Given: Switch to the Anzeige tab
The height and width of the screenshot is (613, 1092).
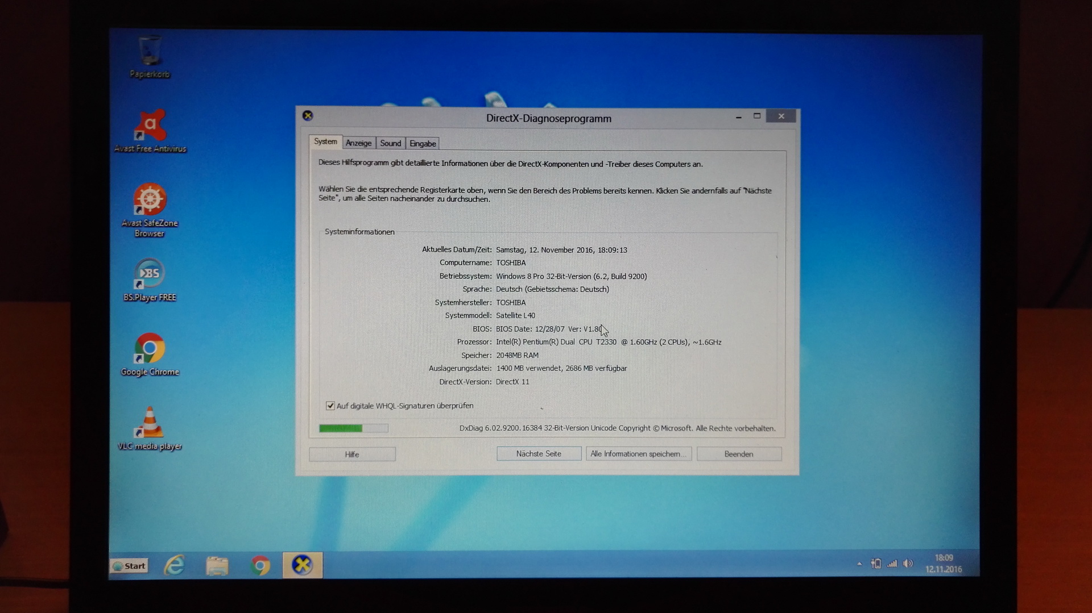Looking at the screenshot, I should click(358, 143).
